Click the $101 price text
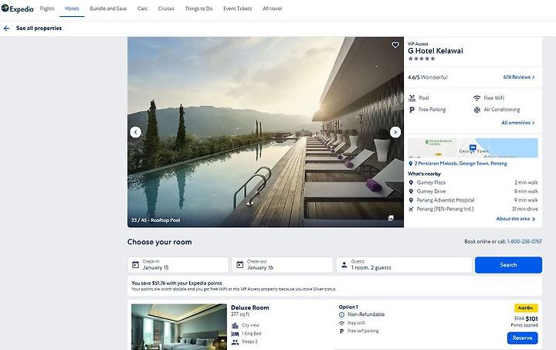The height and width of the screenshot is (350, 556). 531,318
